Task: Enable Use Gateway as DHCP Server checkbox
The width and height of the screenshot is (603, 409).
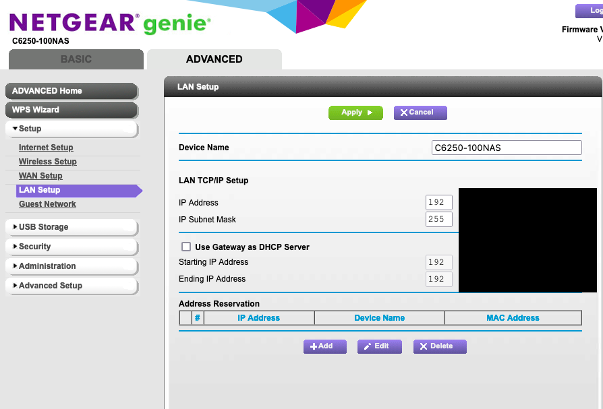Action: (186, 247)
